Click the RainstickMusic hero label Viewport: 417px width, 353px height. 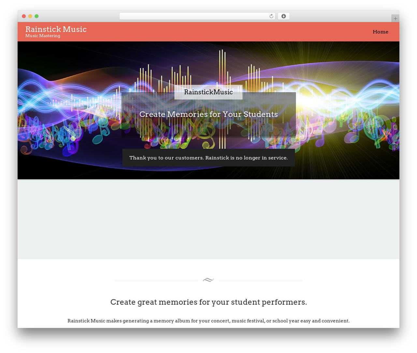point(208,92)
